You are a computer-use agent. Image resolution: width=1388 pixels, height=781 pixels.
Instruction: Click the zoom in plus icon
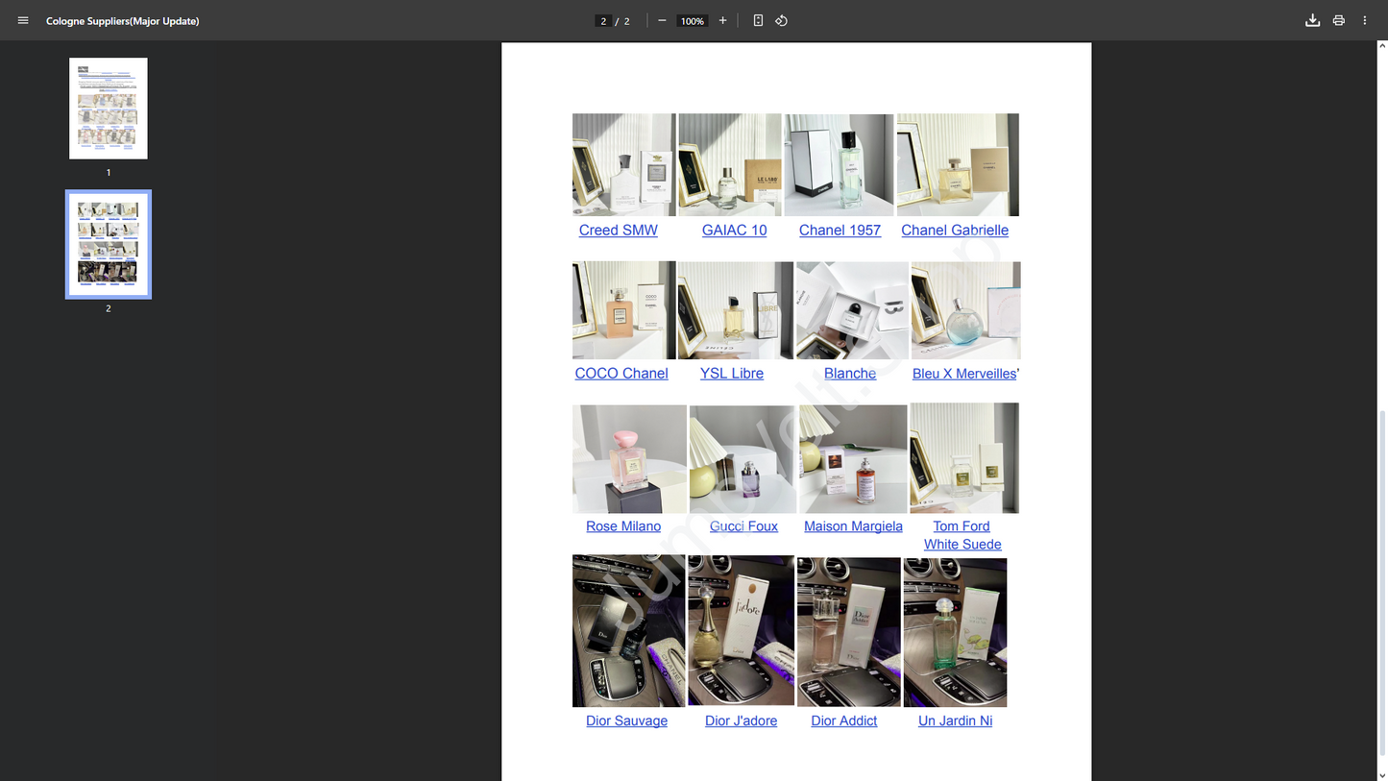(x=722, y=20)
